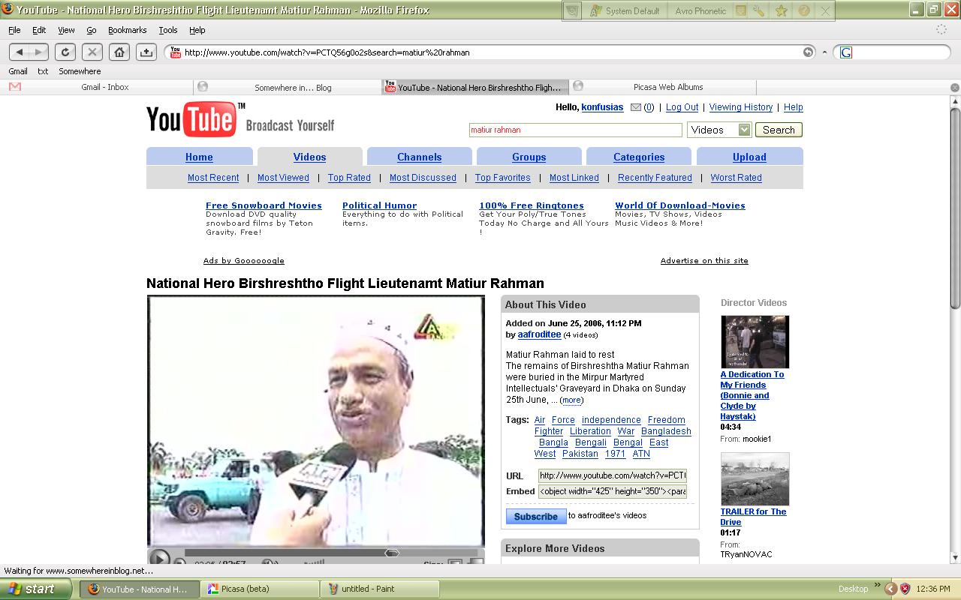Open Viewing History link
Viewport: 961px width, 600px height.
(x=740, y=107)
